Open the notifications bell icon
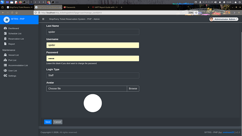This screenshot has width=242, height=136. click(220, 2)
